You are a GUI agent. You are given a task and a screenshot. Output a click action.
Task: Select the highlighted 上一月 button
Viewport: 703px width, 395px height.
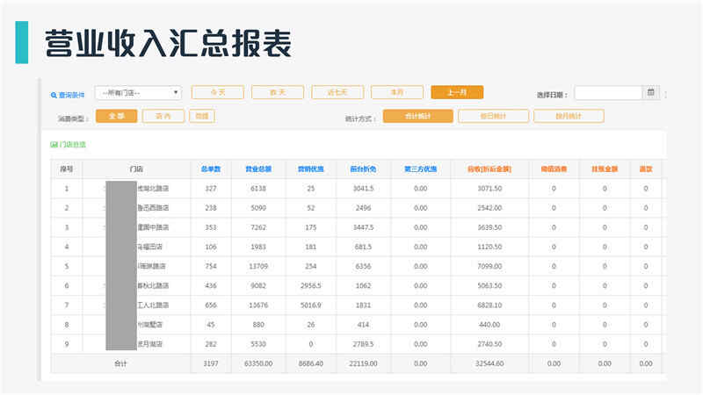coord(457,92)
